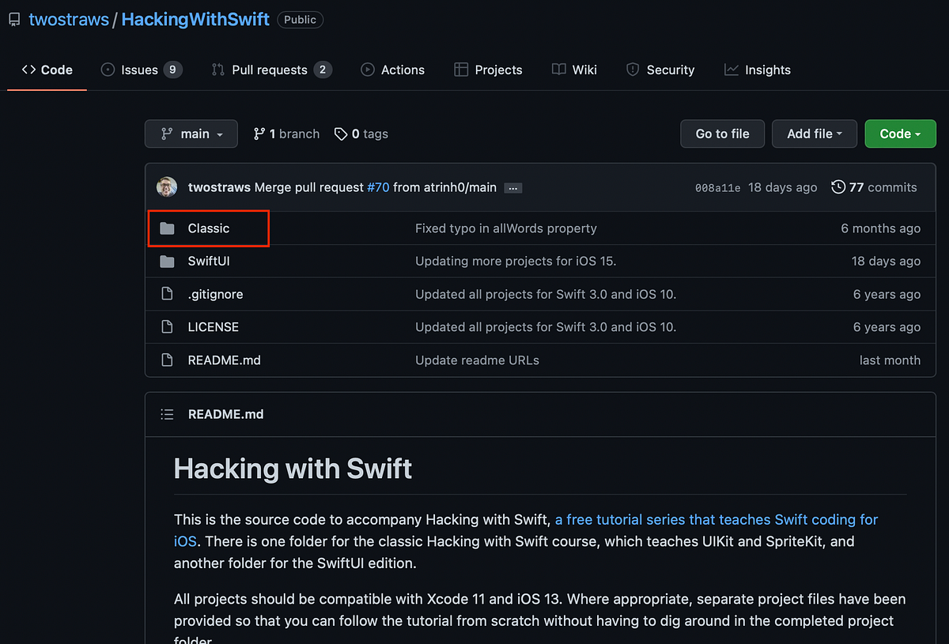Click the Go to file button
949x644 pixels.
tap(722, 134)
